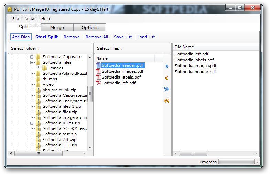270x175 pixels.
Task: Collapse the Softpedia_files folder node
Action: tap(32, 62)
